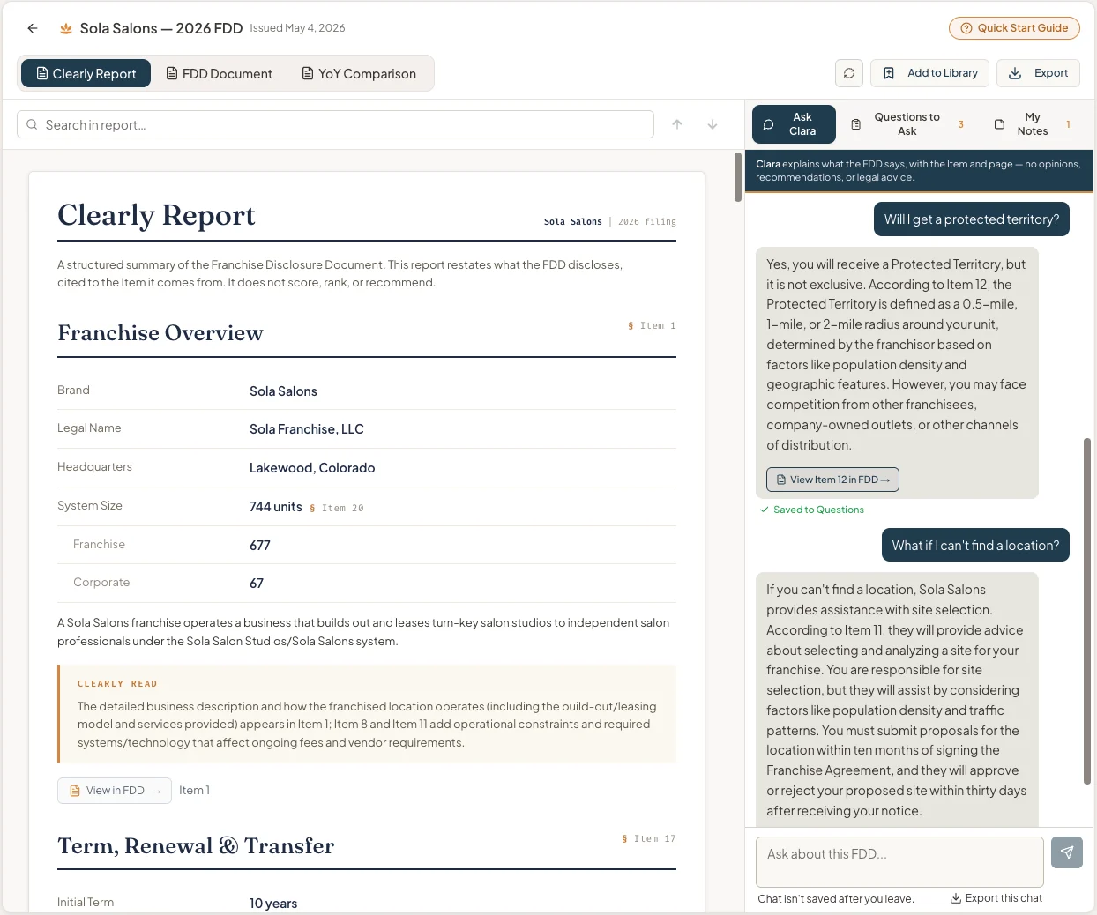This screenshot has width=1097, height=915.
Task: Click the 'What if I can't find a location?' message
Action: 975,546
